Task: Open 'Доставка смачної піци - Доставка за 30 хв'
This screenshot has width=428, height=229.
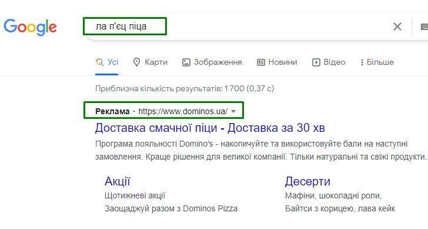Action: 210,128
